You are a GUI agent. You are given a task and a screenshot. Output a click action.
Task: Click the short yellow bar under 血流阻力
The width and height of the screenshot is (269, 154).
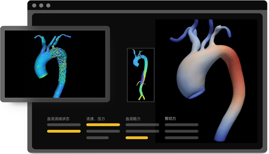click(x=137, y=138)
